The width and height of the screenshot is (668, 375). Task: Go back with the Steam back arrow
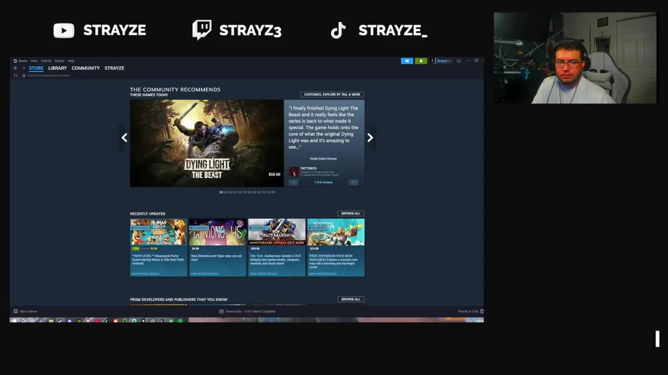pyautogui.click(x=16, y=68)
